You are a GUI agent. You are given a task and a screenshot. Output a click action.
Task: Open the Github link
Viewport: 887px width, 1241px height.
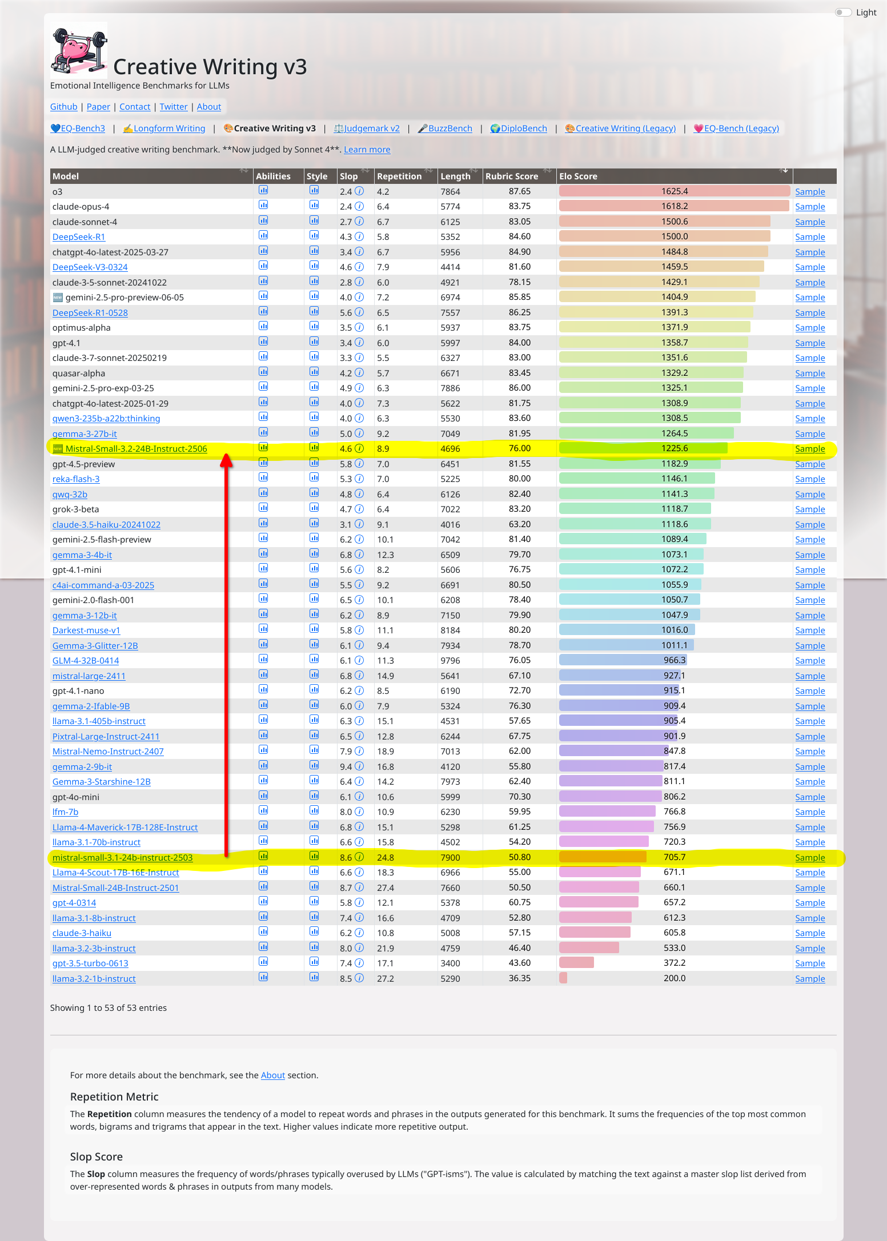click(x=64, y=107)
